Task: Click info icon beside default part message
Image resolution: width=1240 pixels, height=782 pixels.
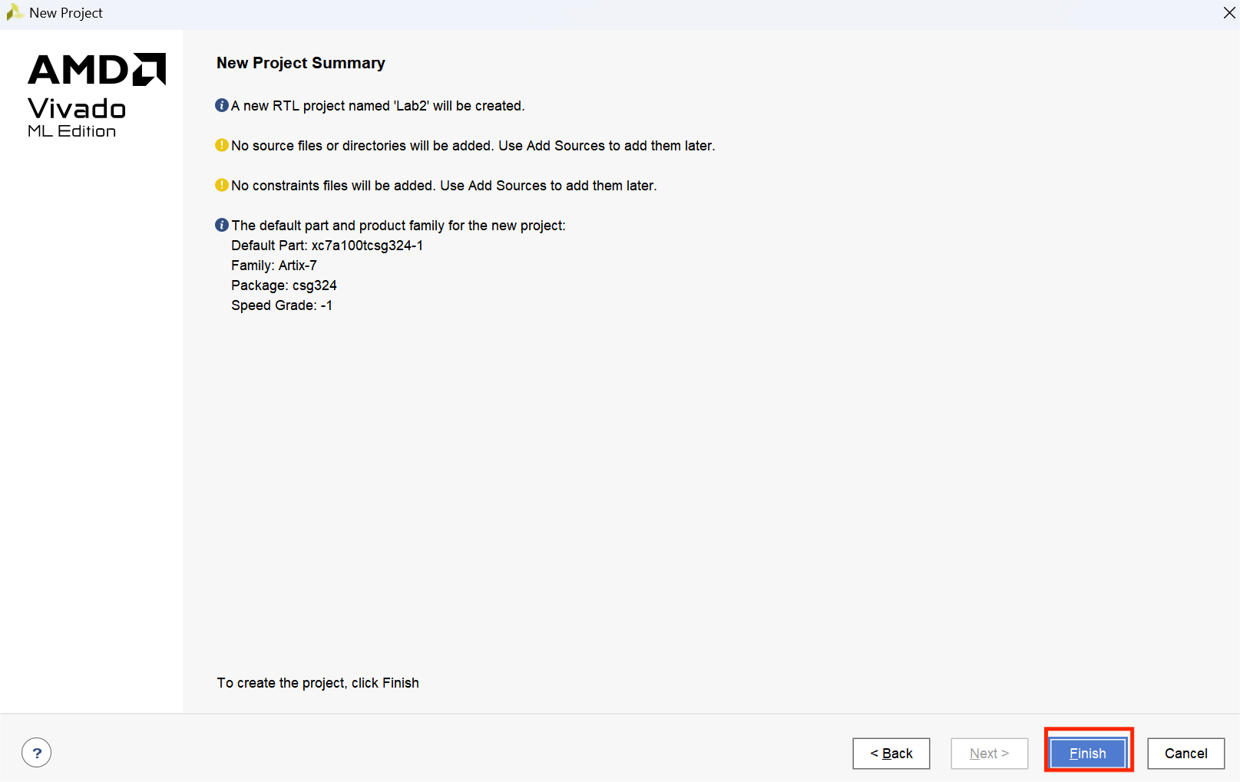Action: click(222, 225)
